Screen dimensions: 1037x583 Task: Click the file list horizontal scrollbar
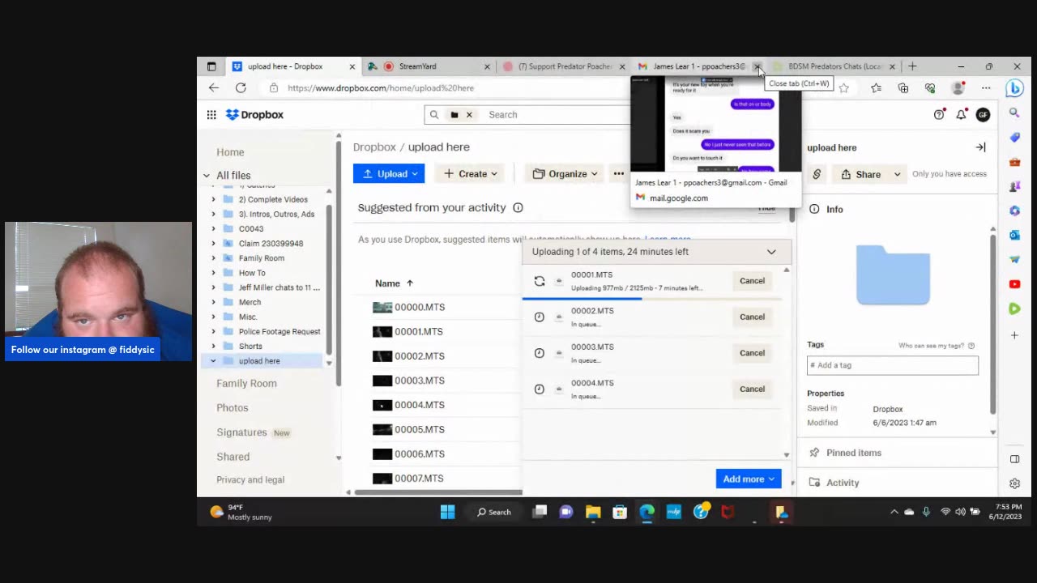[438, 492]
